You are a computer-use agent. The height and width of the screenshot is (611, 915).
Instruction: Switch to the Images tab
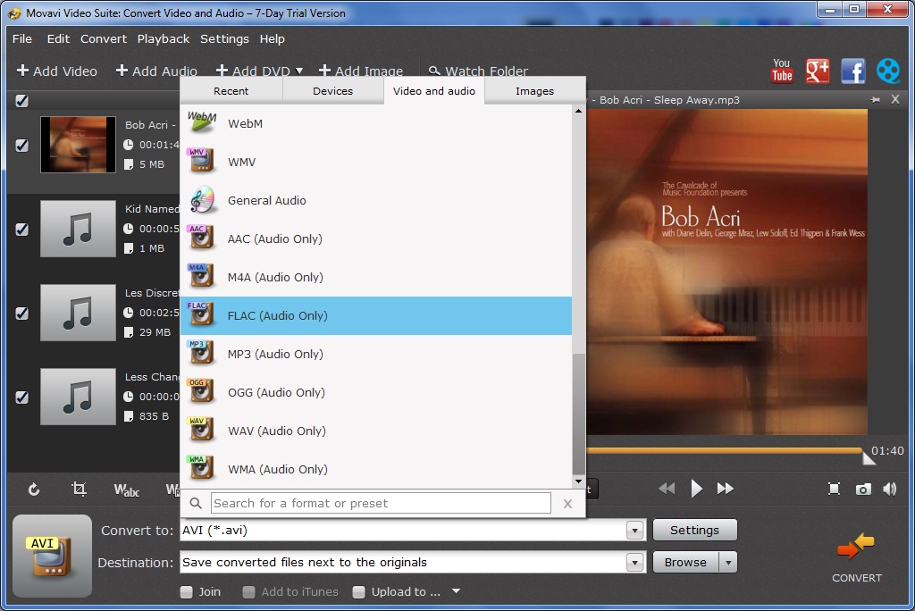(534, 91)
